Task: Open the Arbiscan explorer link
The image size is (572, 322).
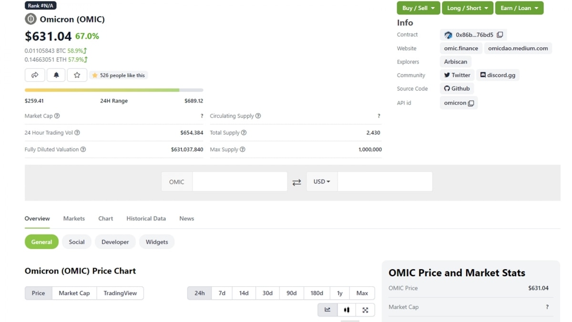Action: [455, 62]
